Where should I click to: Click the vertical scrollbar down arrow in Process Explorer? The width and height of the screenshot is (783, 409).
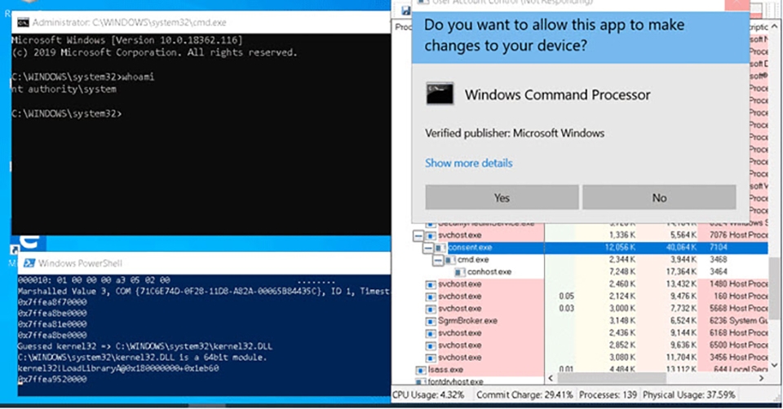775,366
